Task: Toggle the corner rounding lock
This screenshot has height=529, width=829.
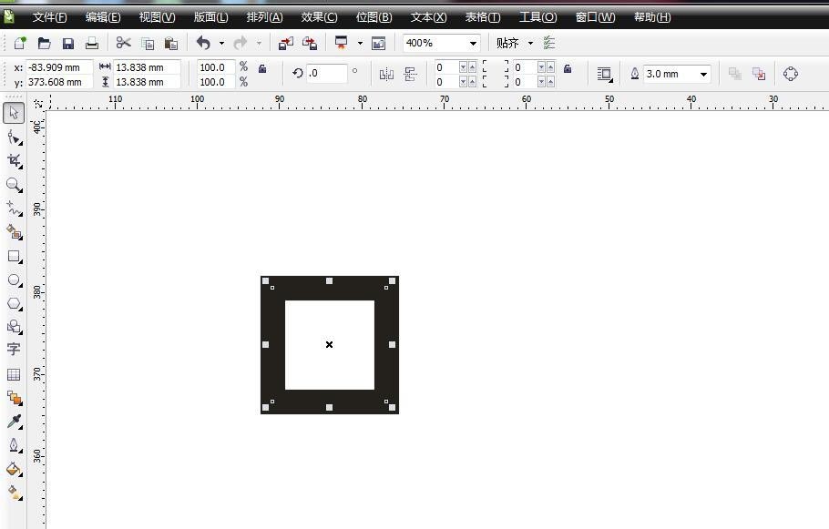Action: click(568, 68)
